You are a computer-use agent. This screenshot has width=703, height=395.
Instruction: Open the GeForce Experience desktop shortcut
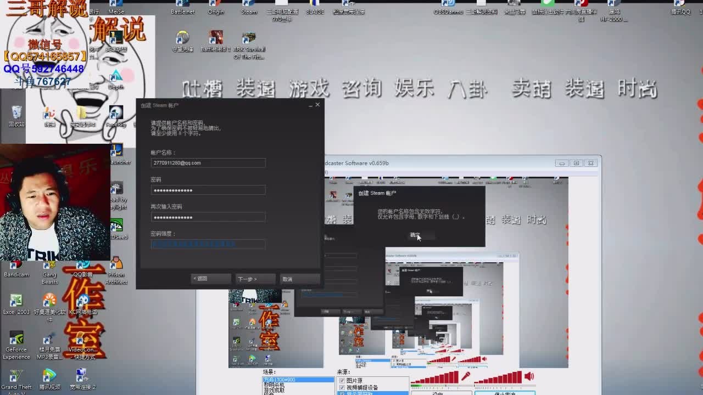tap(16, 346)
